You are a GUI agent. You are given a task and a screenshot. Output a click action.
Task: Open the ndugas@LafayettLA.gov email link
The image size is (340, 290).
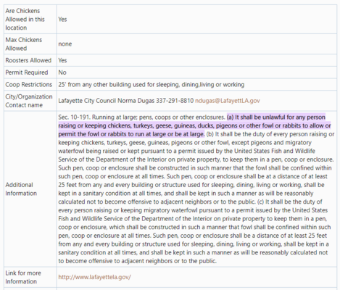pos(228,101)
